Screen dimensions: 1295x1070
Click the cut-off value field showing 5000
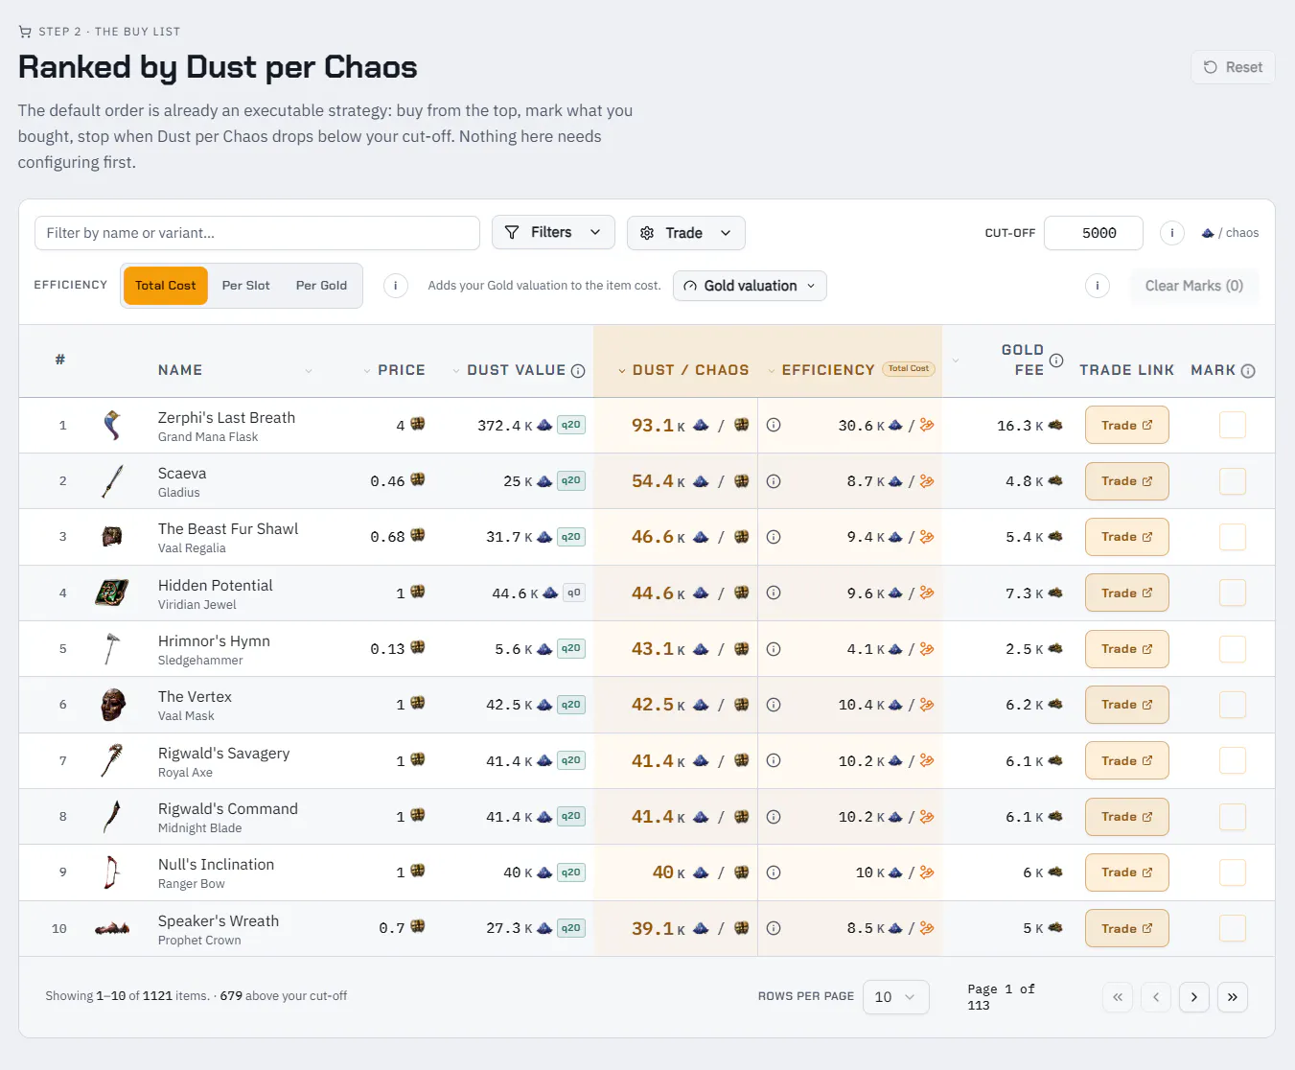pos(1094,233)
